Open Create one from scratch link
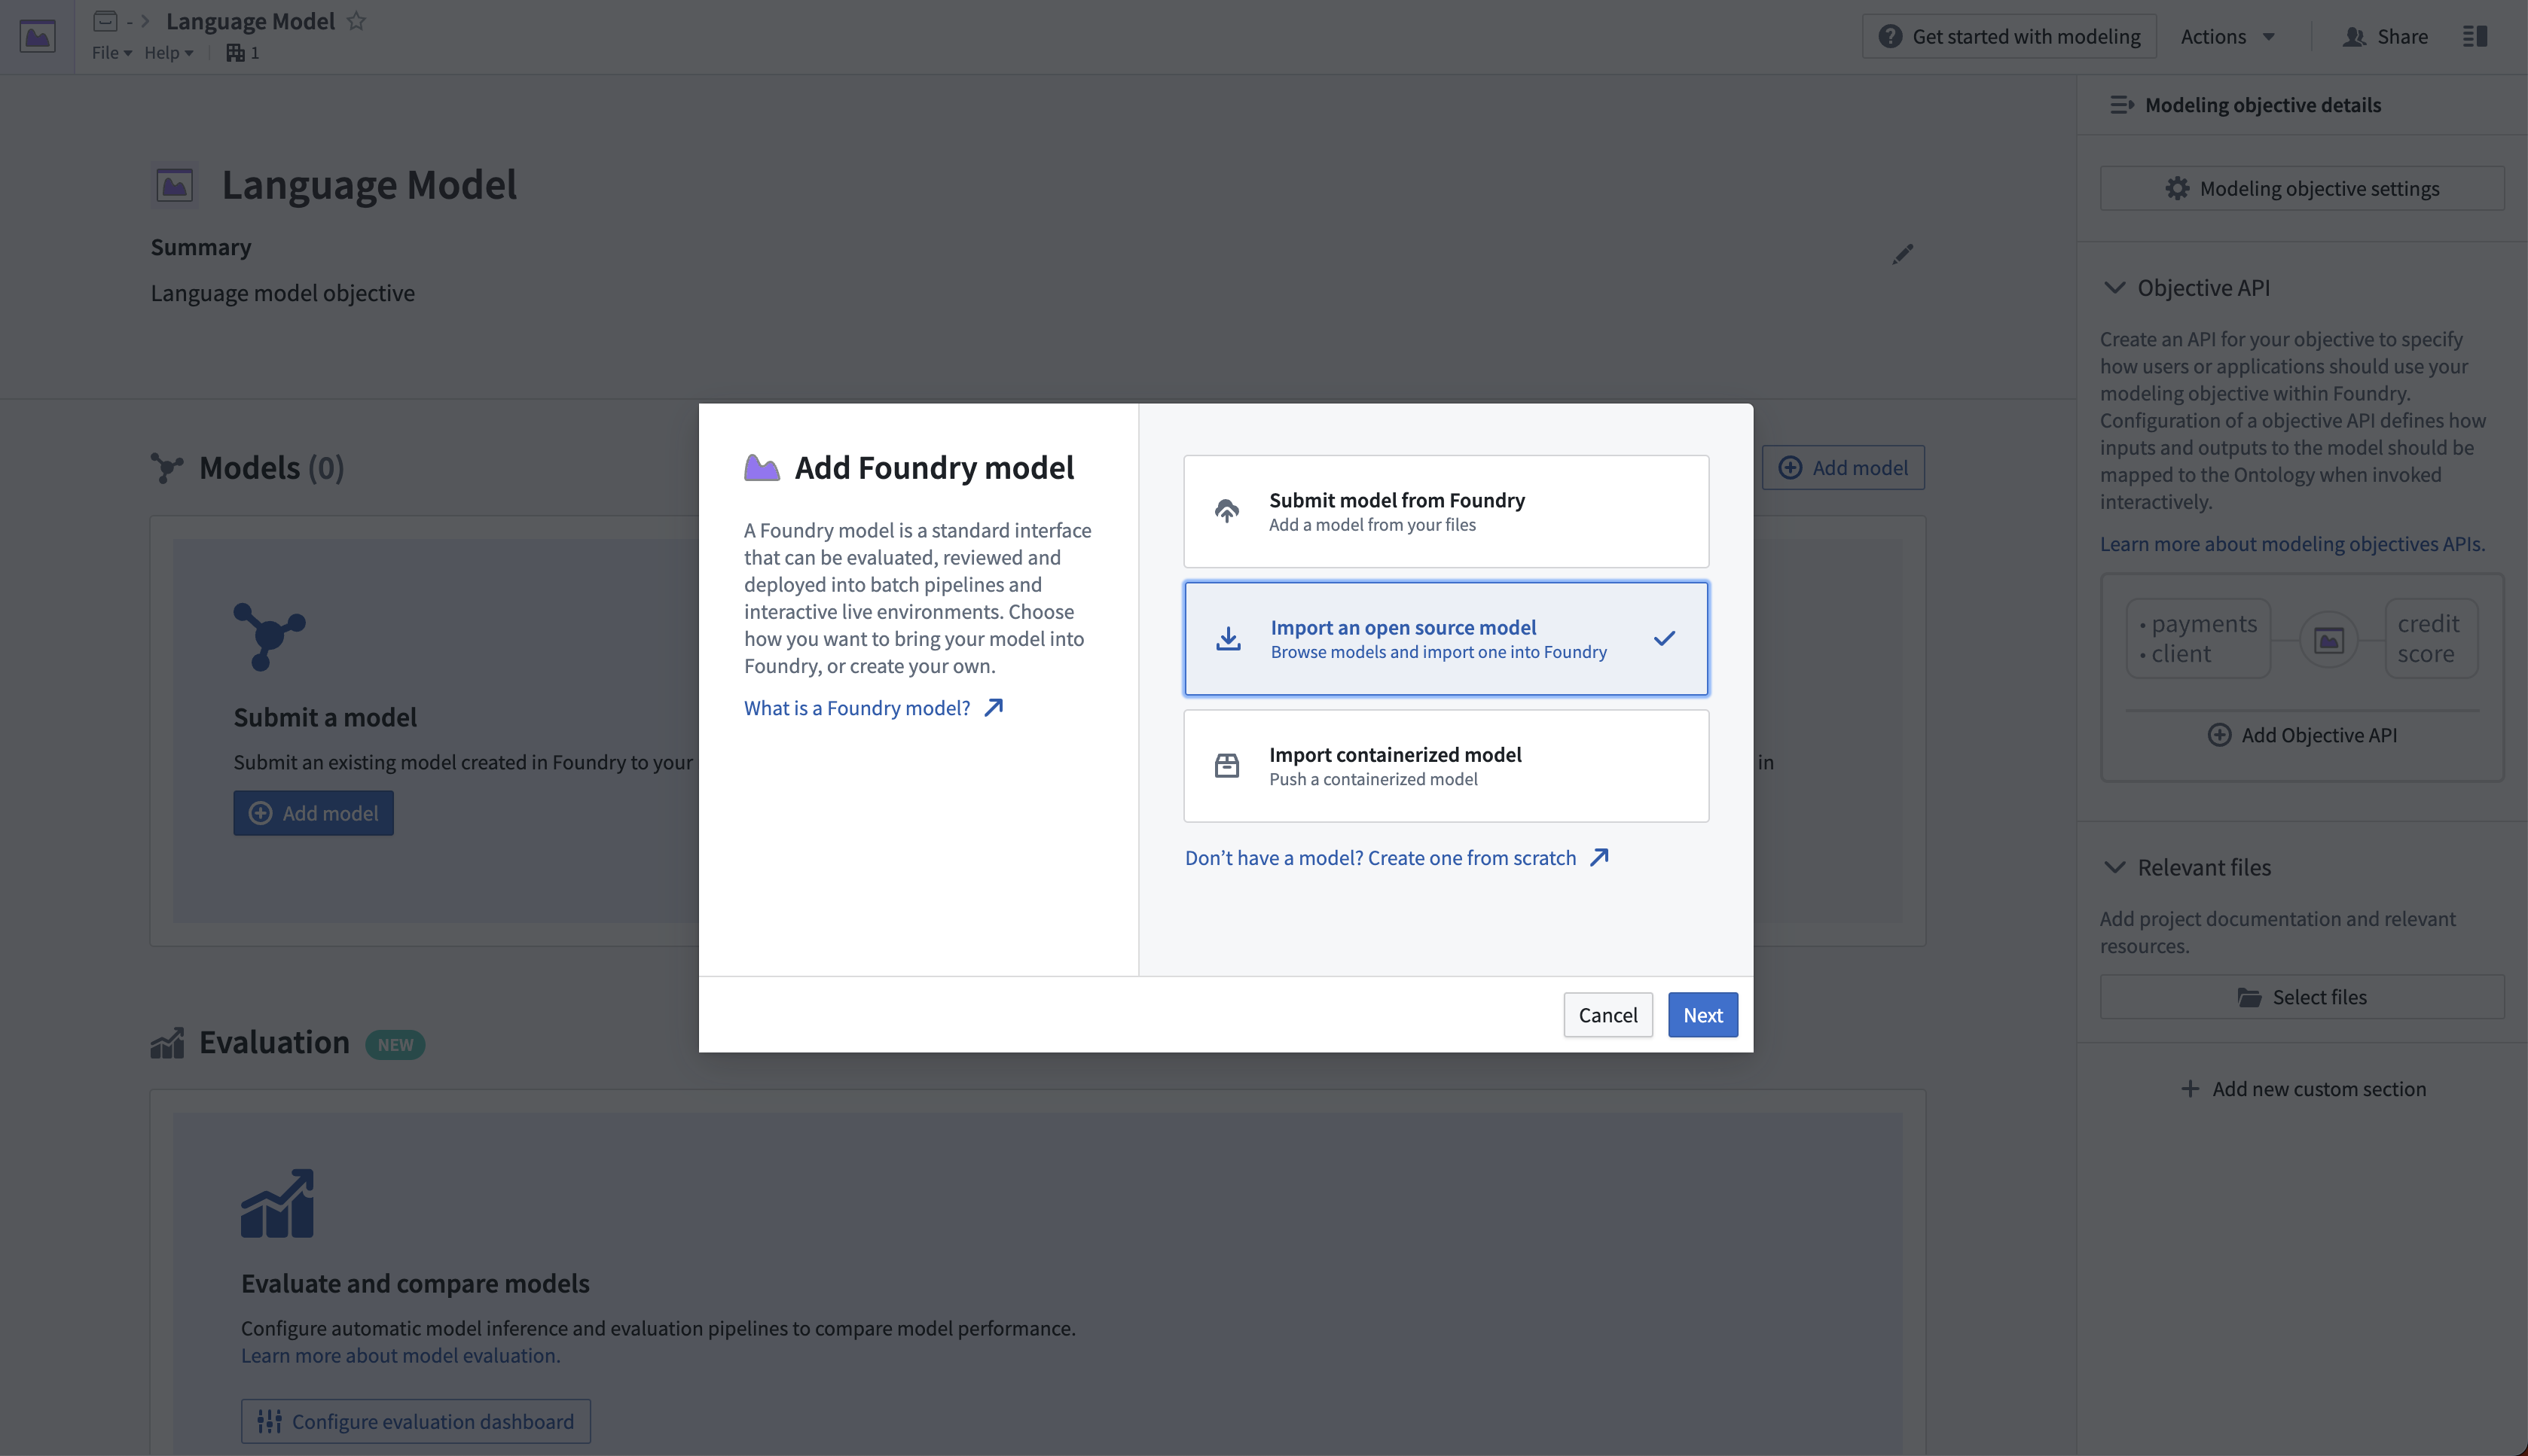Image resolution: width=2528 pixels, height=1456 pixels. pyautogui.click(x=1397, y=858)
